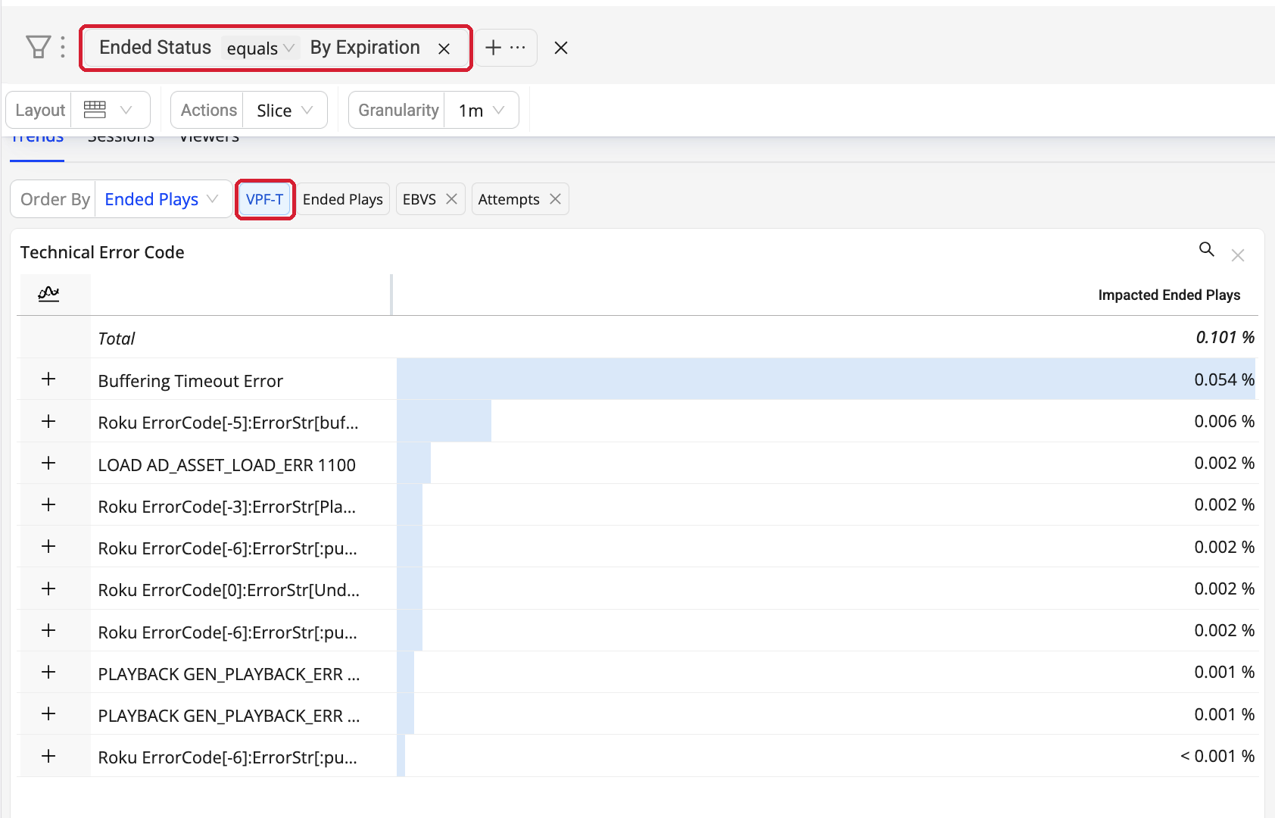
Task: Click the Technical Error Code title
Action: click(102, 252)
